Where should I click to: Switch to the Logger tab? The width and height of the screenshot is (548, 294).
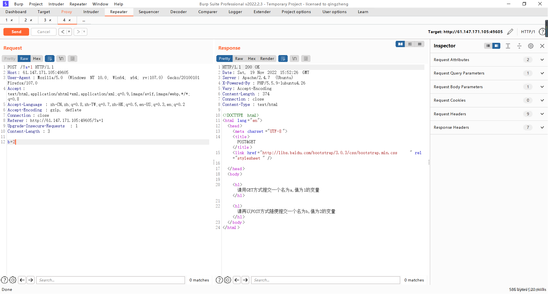[x=235, y=12]
